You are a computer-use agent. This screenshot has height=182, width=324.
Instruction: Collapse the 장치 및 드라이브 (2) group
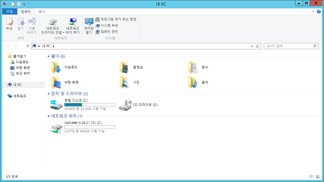[x=49, y=94]
